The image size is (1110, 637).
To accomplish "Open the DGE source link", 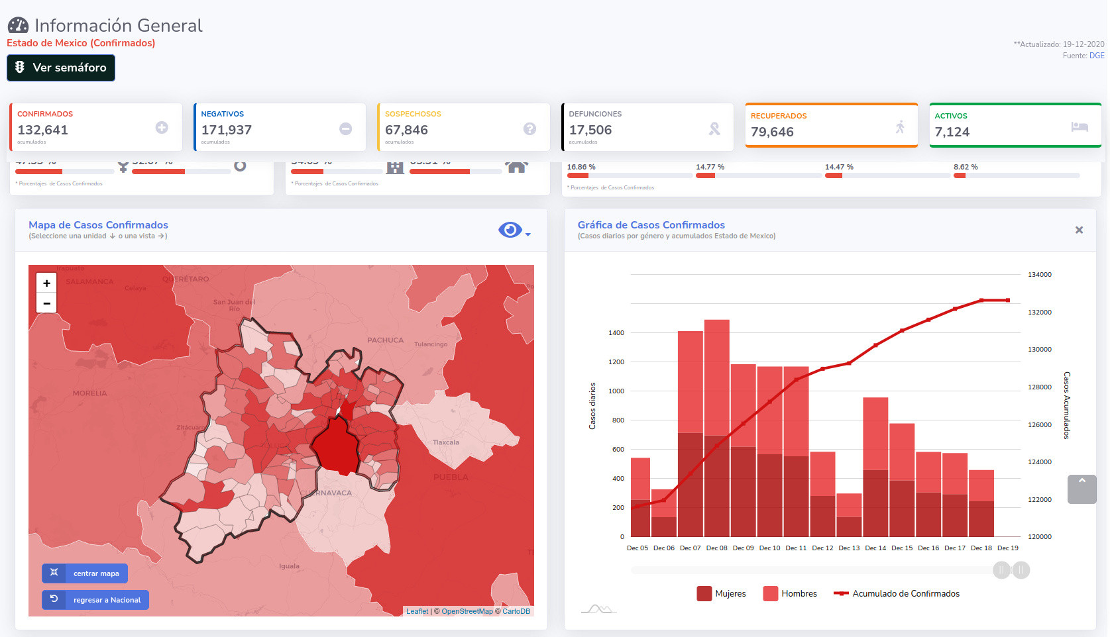I will tap(1097, 56).
